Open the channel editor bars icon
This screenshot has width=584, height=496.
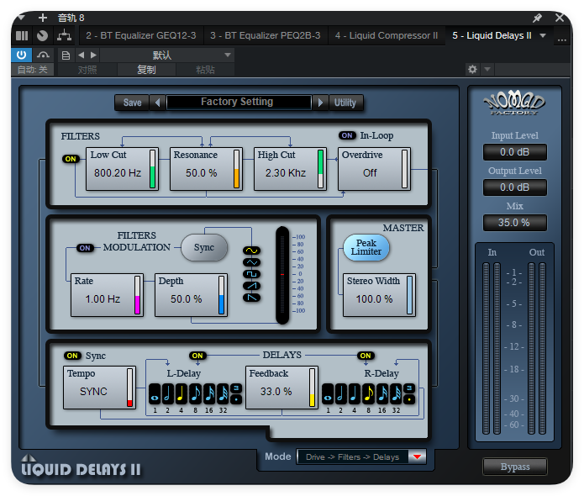[22, 36]
